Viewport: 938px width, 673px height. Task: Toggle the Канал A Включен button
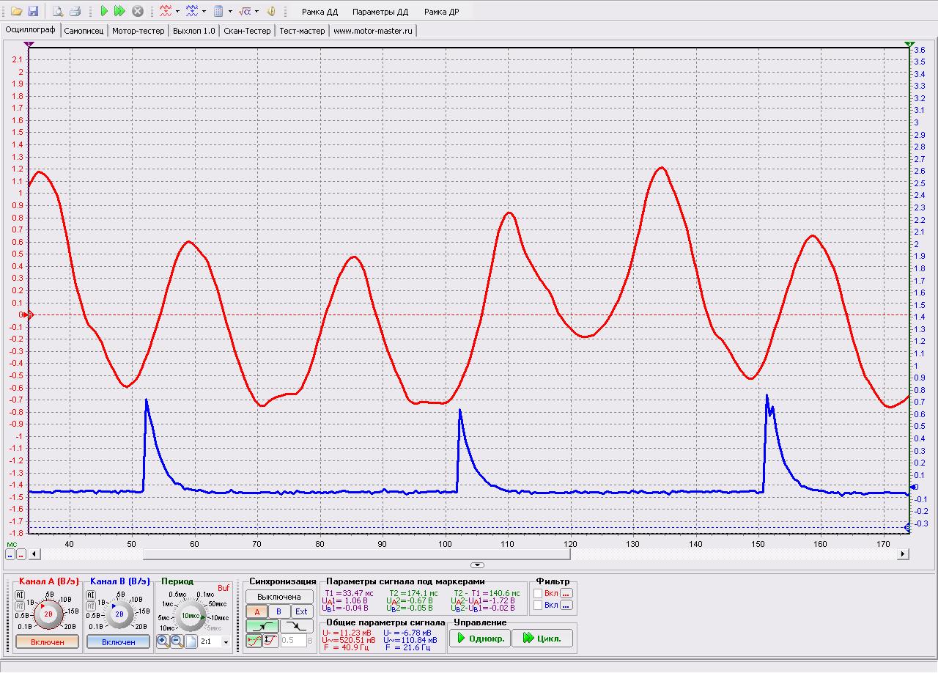pos(47,642)
